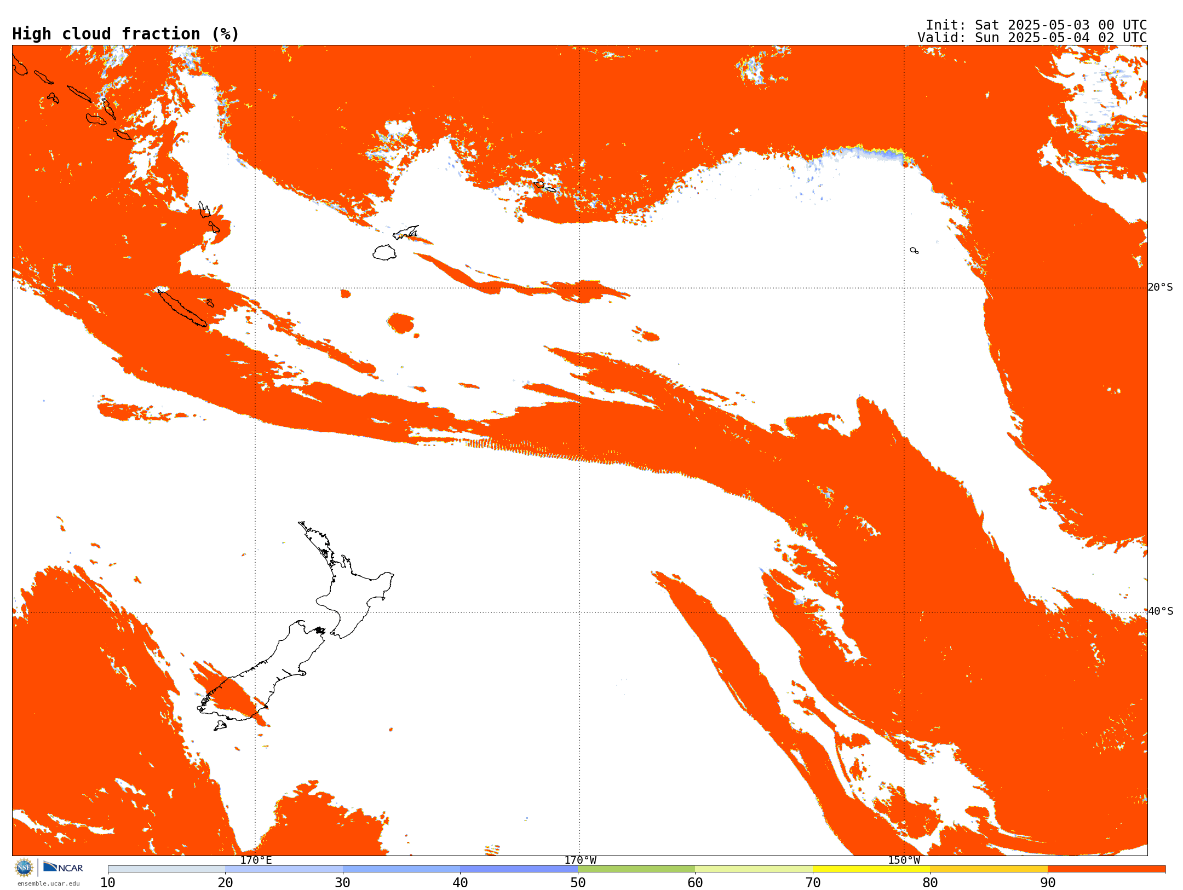Click the colorbar tick label 20
Screen dimensions: 1183x890
[x=225, y=883]
